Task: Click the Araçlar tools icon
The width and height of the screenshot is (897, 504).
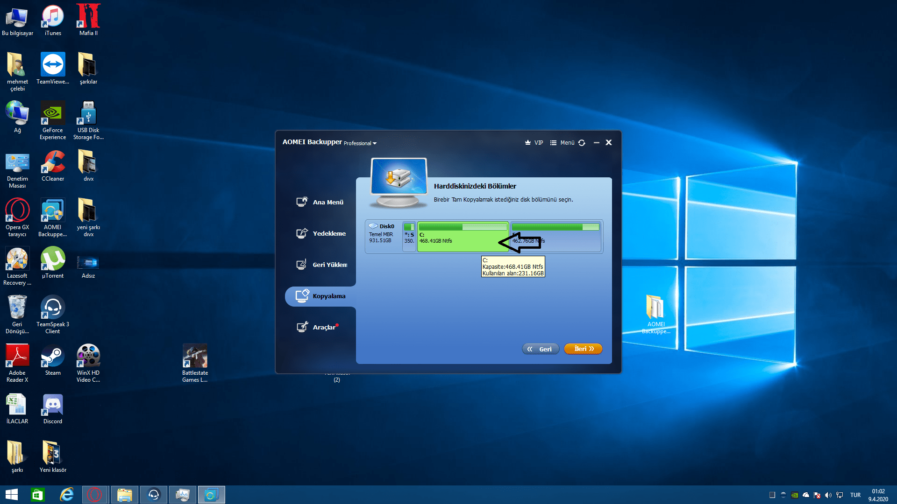Action: pyautogui.click(x=302, y=327)
